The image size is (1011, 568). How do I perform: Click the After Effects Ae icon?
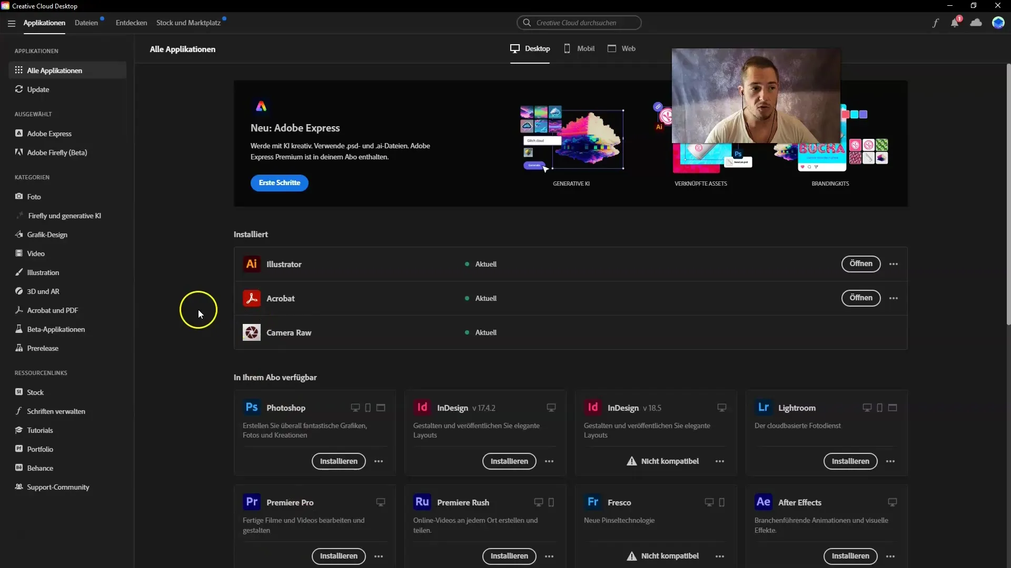pyautogui.click(x=764, y=502)
